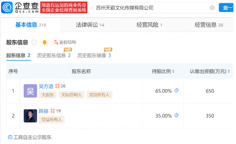
Task: Click the 工商自主公示股东 heading text
Action: (32, 137)
